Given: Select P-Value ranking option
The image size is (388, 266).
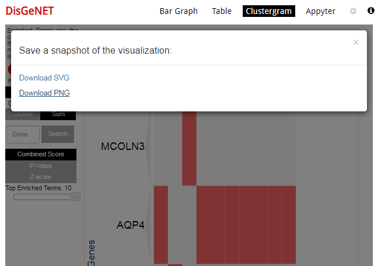Looking at the screenshot, I should [40, 166].
